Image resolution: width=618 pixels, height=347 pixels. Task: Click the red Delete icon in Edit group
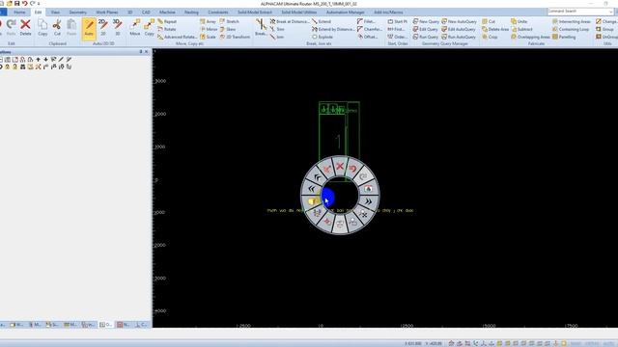pyautogui.click(x=25, y=27)
